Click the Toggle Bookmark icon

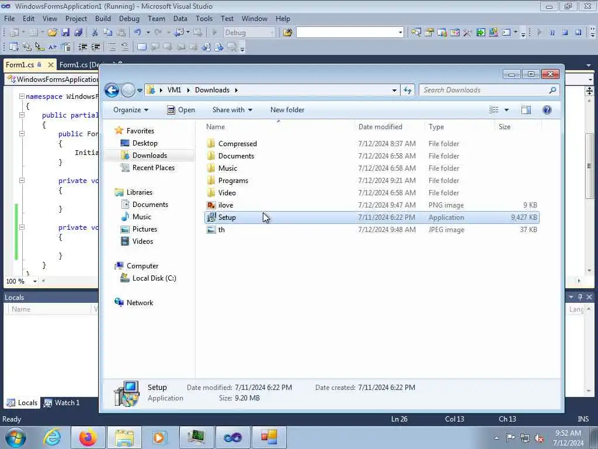tap(141, 47)
